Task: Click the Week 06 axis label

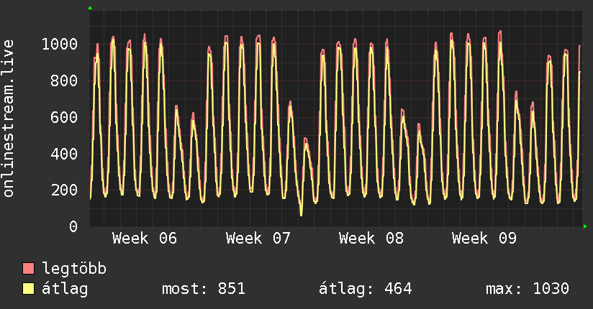Action: (x=145, y=239)
